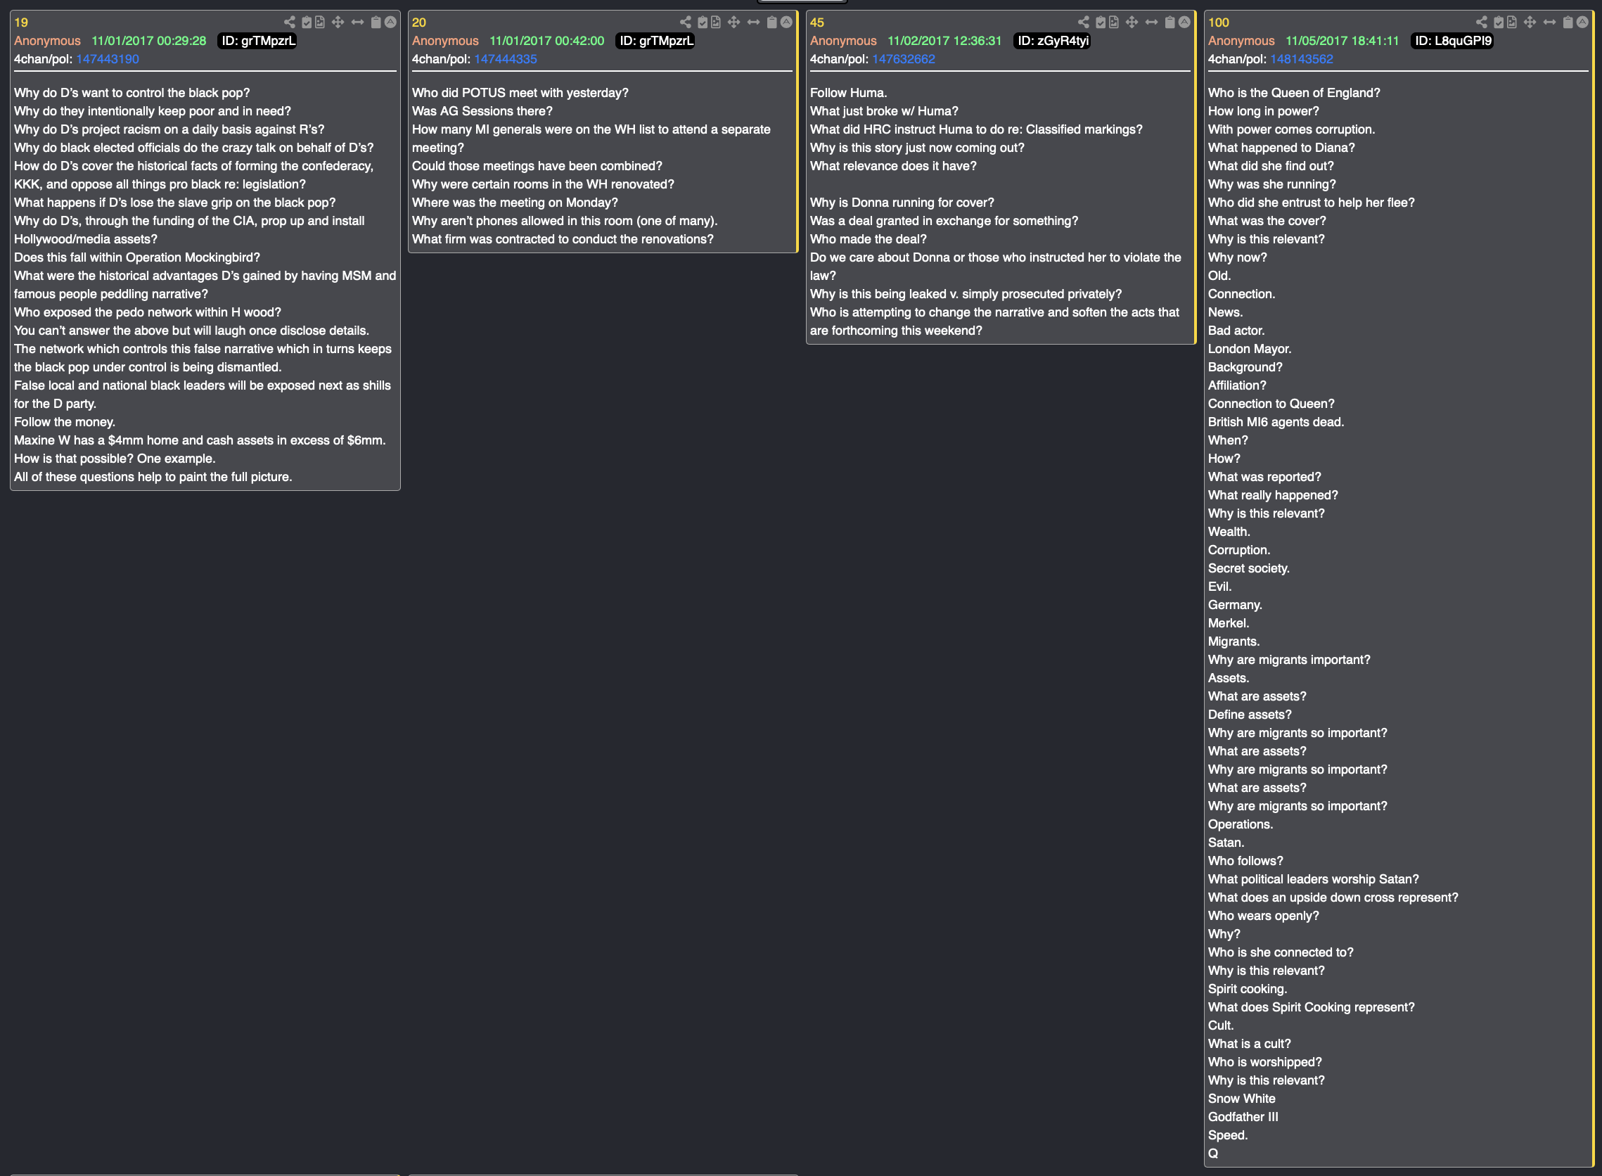Click the round up-arrow icon on post 45

coord(1184,22)
